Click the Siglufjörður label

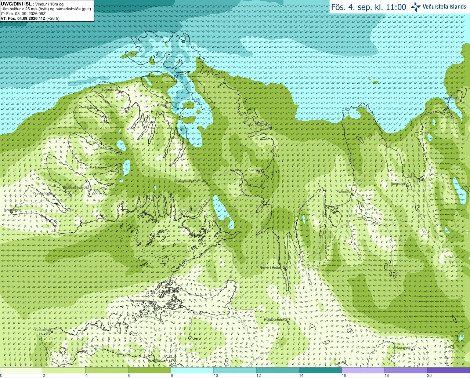point(451,98)
